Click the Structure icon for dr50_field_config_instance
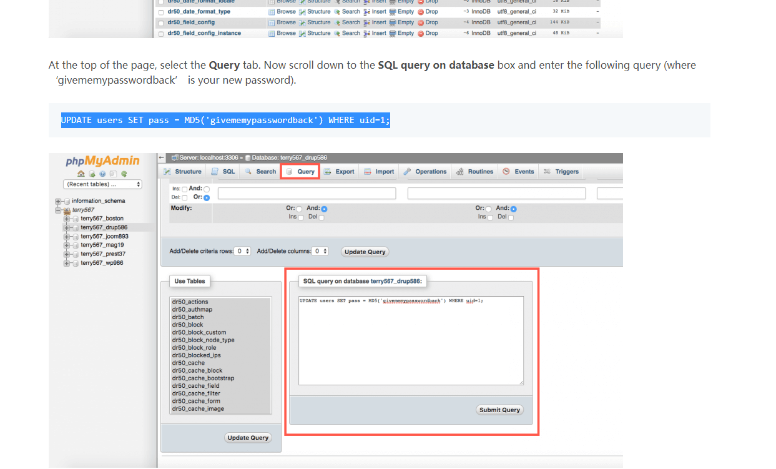This screenshot has width=776, height=469. (x=302, y=33)
